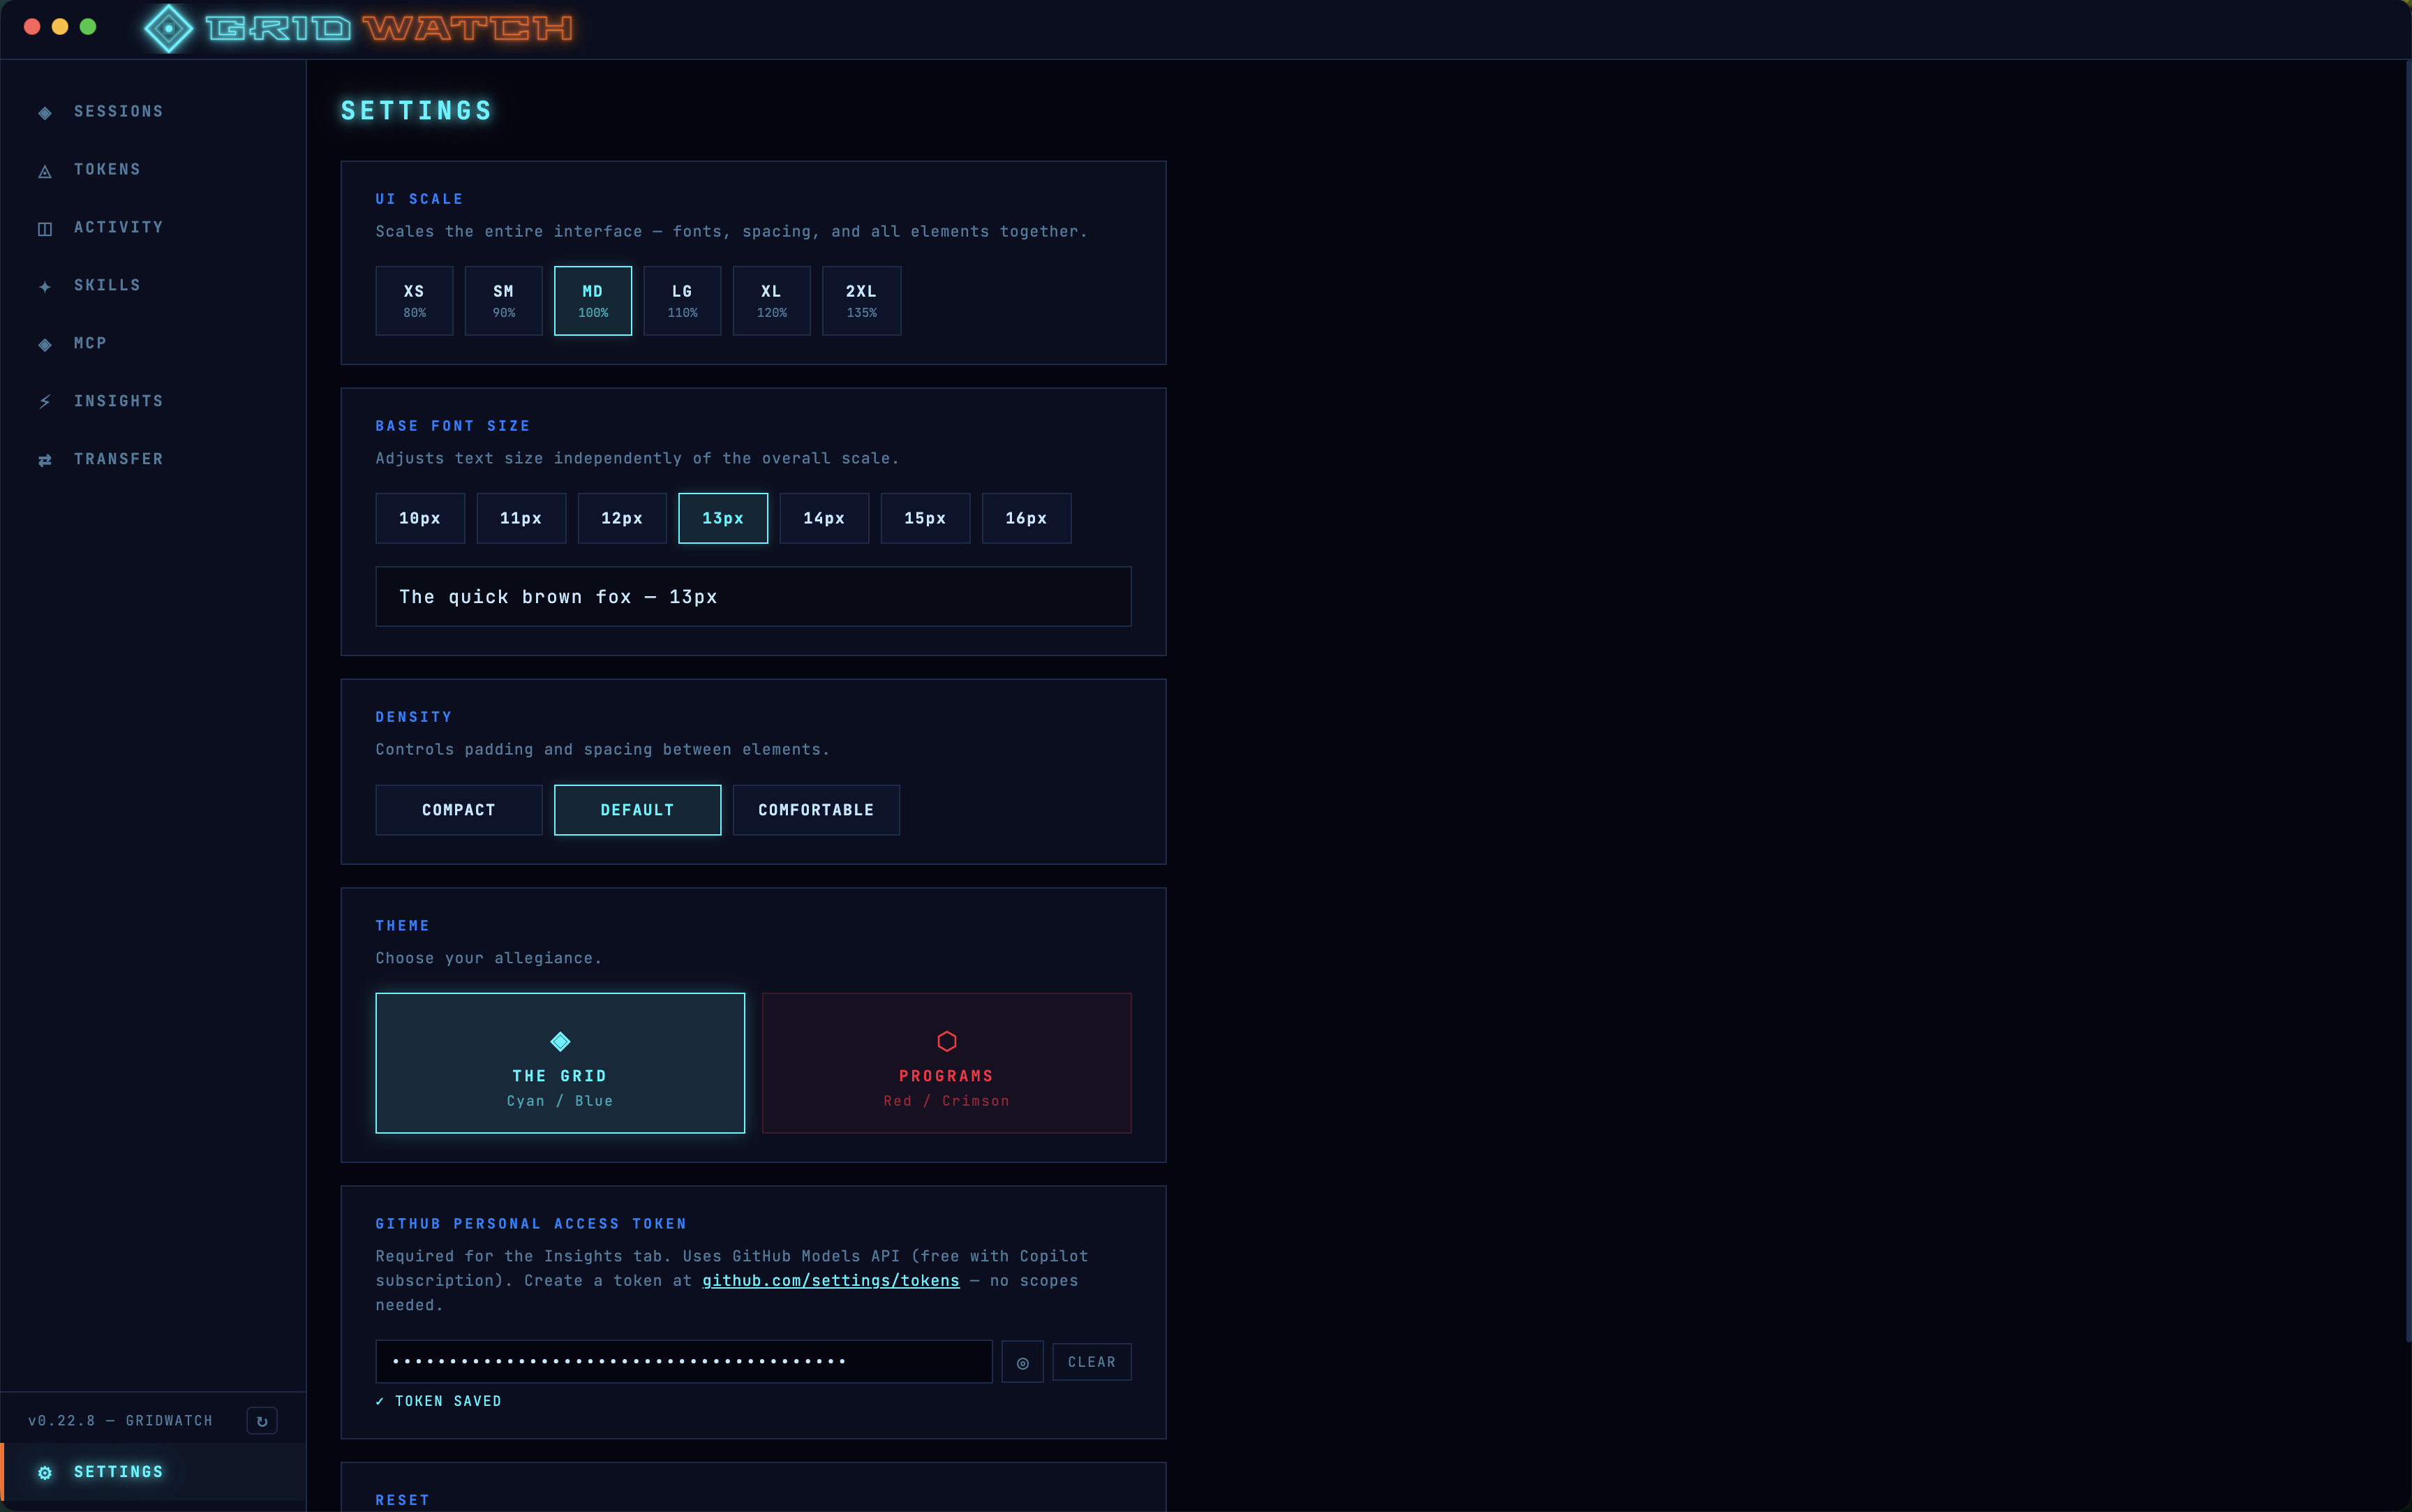Click the Activity panel icon
Viewport: 2412px width, 1512px height.
(45, 229)
